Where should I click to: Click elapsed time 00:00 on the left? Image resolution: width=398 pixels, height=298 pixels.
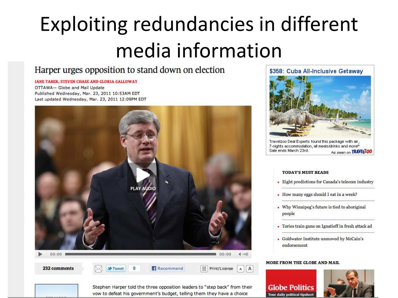coord(56,254)
